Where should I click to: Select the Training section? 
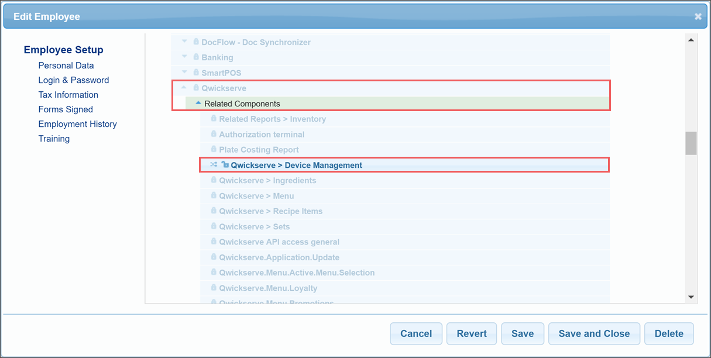(54, 139)
